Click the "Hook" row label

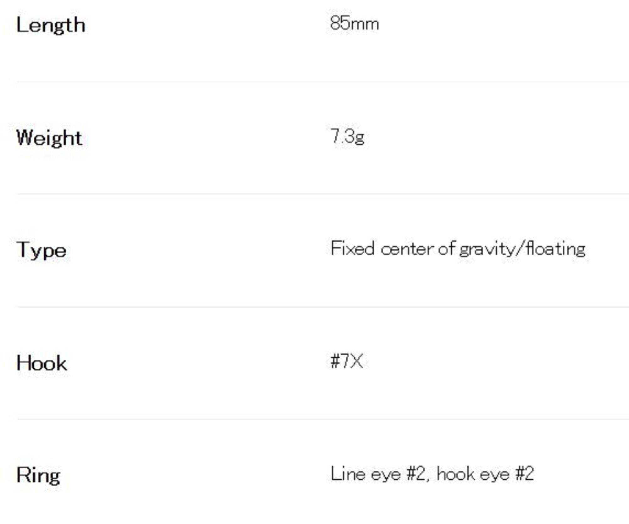[42, 363]
